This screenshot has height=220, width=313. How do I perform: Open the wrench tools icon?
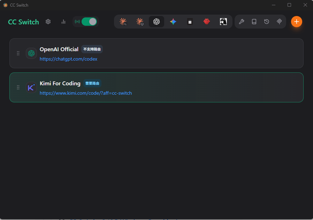242,22
